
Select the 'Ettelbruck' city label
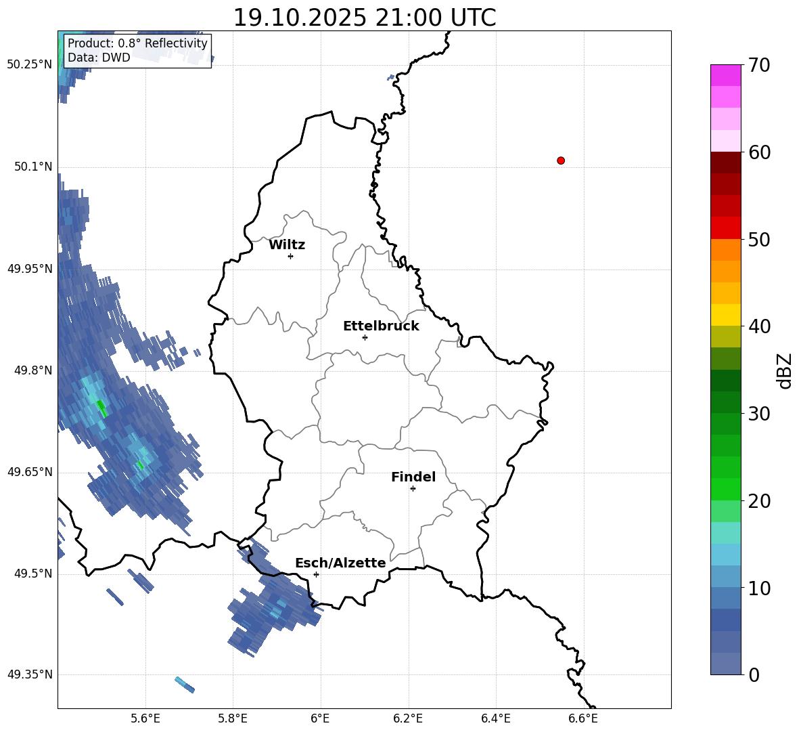point(381,326)
